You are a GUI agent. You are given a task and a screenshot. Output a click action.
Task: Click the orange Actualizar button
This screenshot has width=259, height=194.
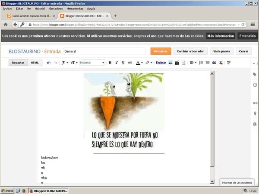click(161, 51)
